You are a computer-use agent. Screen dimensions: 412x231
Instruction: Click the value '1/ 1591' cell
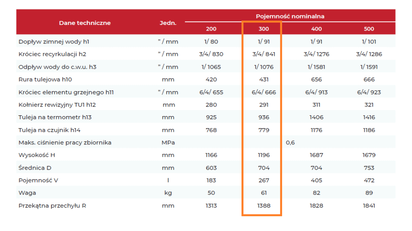[x=369, y=67]
